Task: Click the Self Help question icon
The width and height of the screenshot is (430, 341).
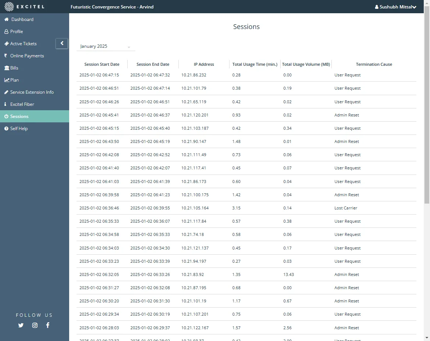Action: [x=6, y=129]
